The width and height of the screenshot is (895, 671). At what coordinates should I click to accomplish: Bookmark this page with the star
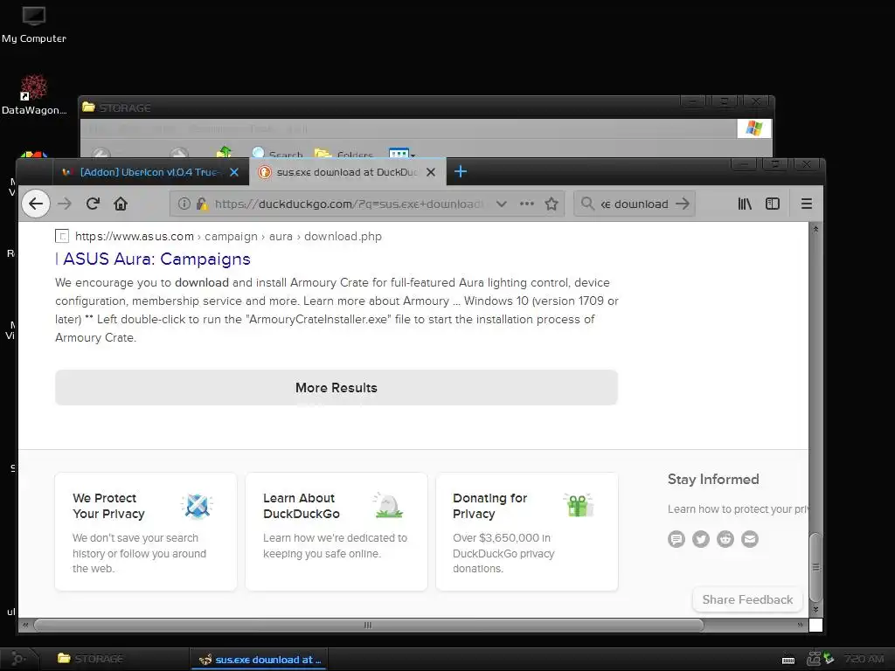point(552,204)
